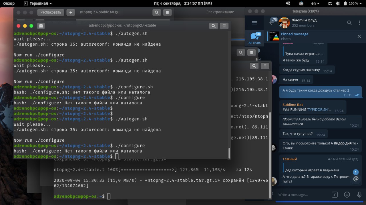Image resolution: width=366 pixels, height=205 pixels.
Task: Open 252 members group info
Action: point(303,25)
